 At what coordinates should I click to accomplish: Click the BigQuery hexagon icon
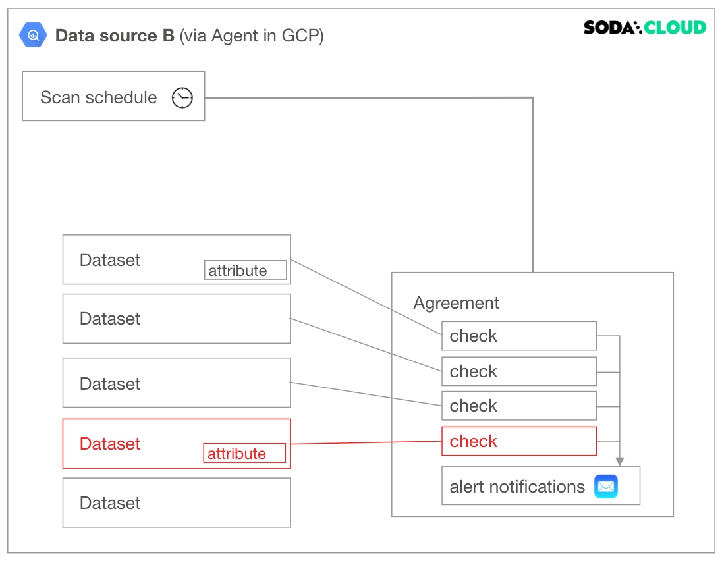tap(33, 35)
